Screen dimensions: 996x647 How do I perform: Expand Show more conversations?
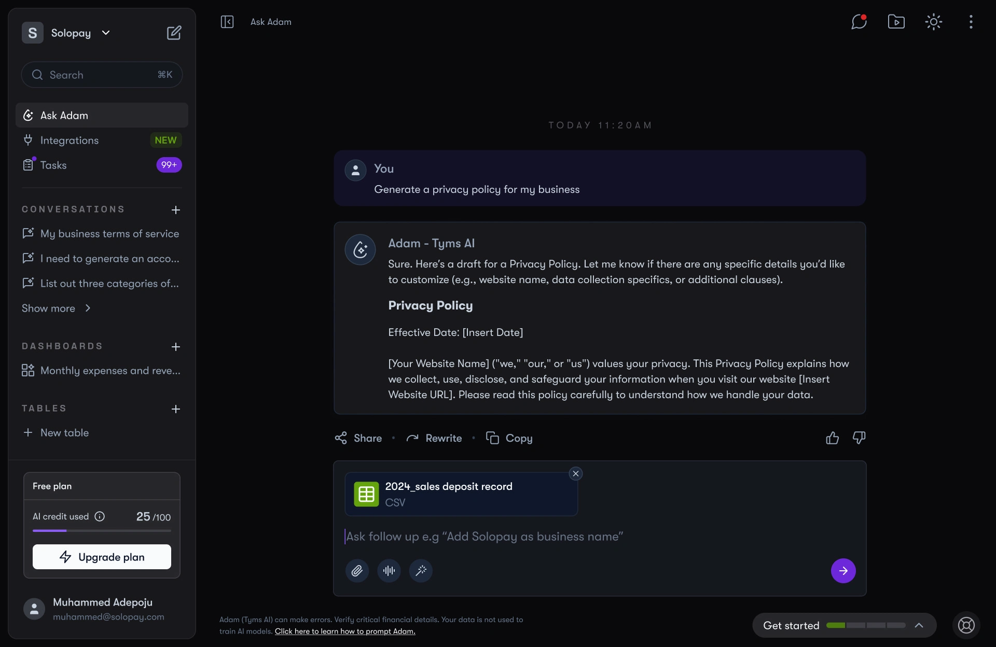click(x=56, y=308)
